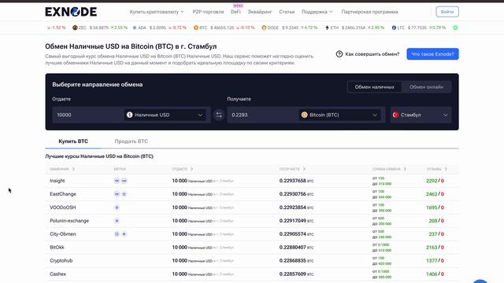Open the City-Obmen exchanger
This screenshot has width=504, height=283.
[63, 234]
